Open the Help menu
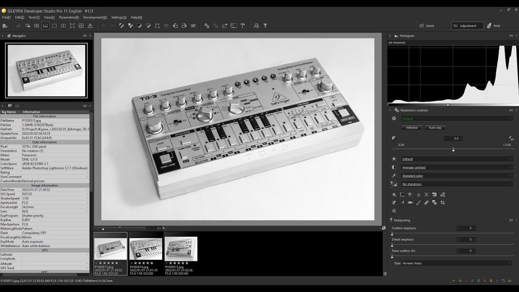Viewport: 519px width, 292px height. pyautogui.click(x=136, y=17)
